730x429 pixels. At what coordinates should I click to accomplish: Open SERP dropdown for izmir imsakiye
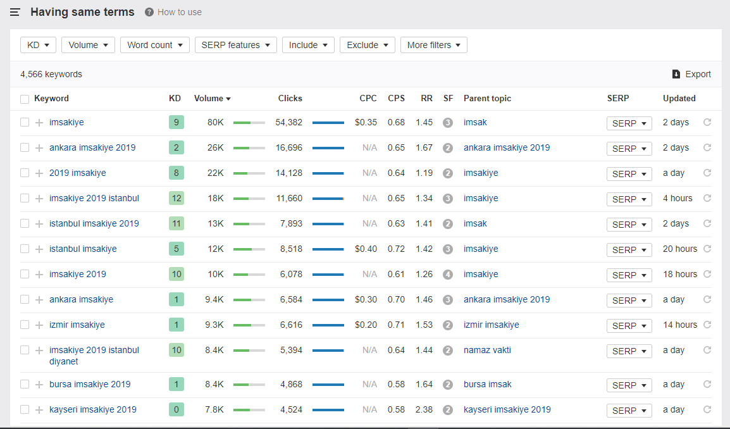point(629,326)
